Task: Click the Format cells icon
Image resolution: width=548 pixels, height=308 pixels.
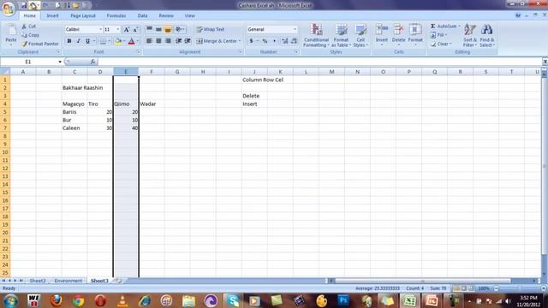Action: click(415, 30)
